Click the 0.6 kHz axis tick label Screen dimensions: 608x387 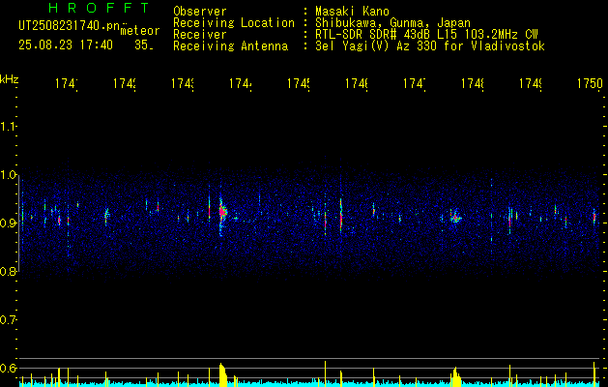point(8,368)
